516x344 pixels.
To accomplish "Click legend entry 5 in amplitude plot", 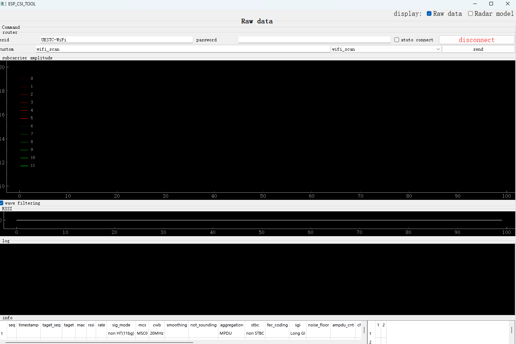I will [27, 118].
